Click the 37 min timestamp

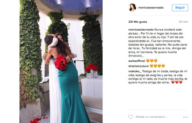[x=183, y=22]
